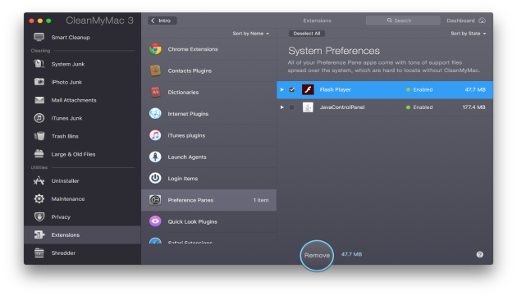Click the Internet Plugins label
The height and width of the screenshot is (296, 517).
[x=188, y=114]
